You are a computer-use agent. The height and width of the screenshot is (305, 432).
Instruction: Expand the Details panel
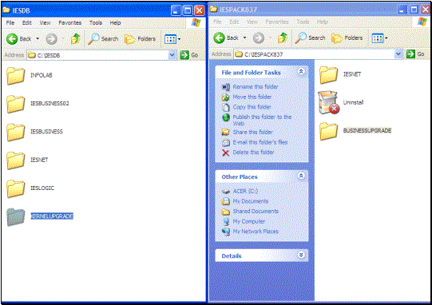[x=301, y=255]
